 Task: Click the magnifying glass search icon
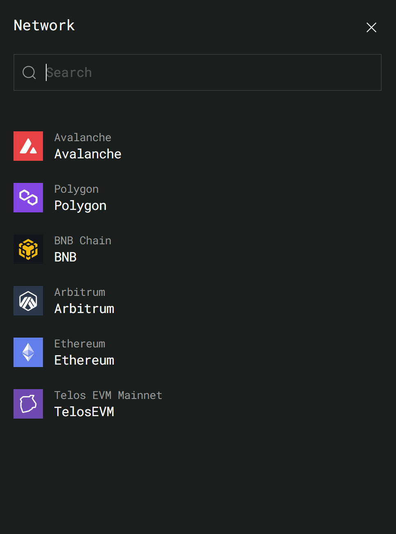coord(29,72)
